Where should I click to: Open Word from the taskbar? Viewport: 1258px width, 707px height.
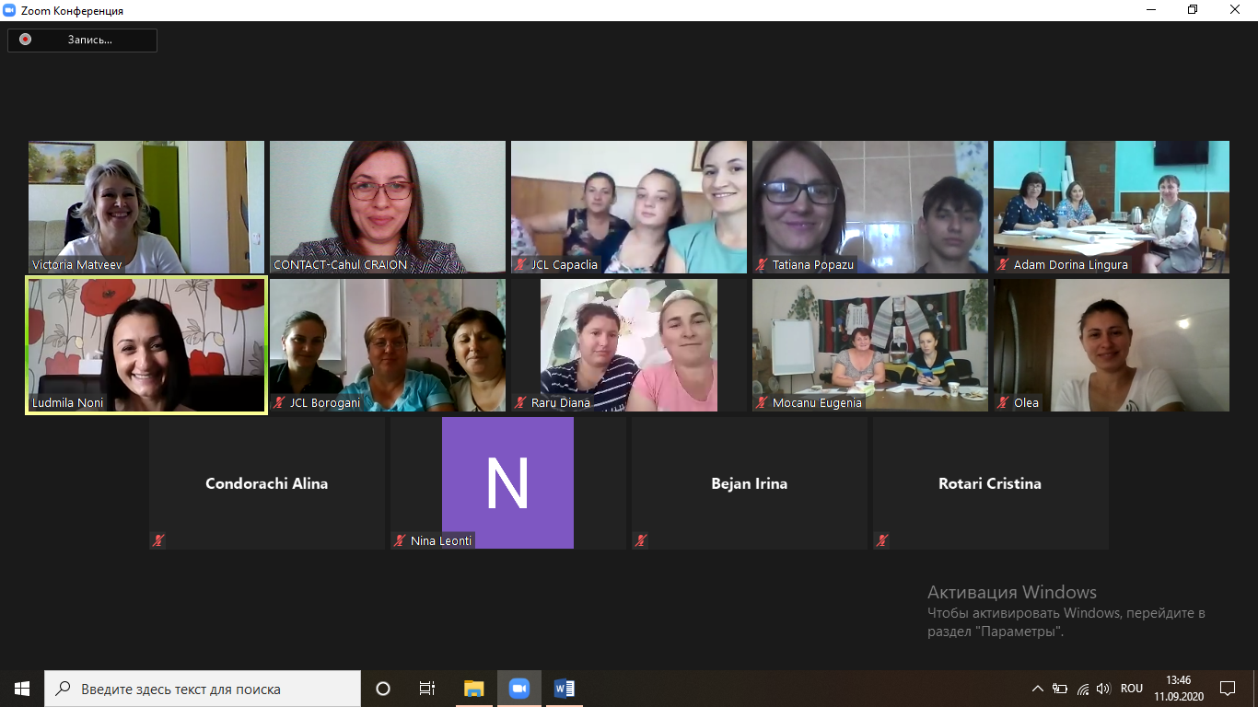tap(565, 689)
